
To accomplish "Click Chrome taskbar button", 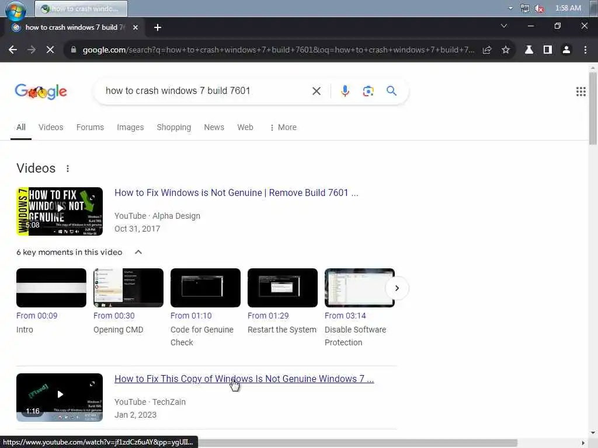I will tap(81, 8).
